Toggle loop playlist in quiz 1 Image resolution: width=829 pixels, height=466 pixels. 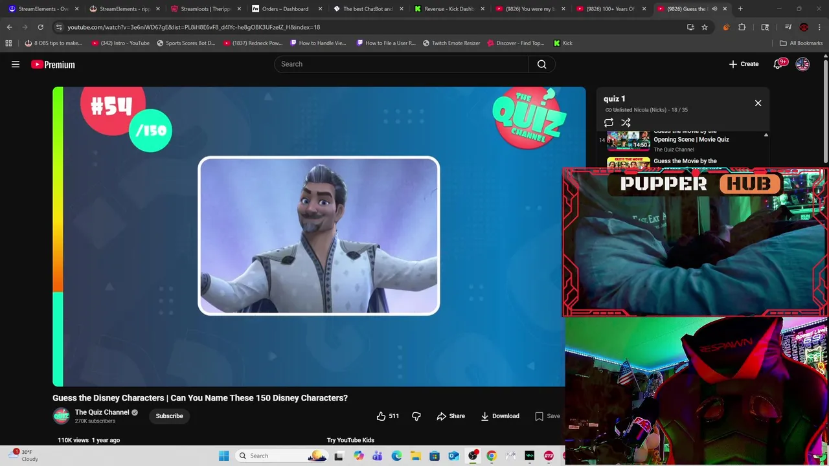[609, 122]
